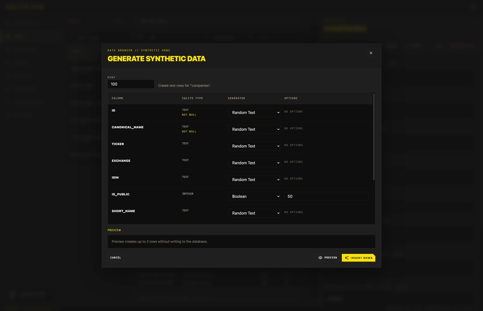The width and height of the screenshot is (483, 311).
Task: Click the GENERATOR column header
Action: tap(237, 98)
